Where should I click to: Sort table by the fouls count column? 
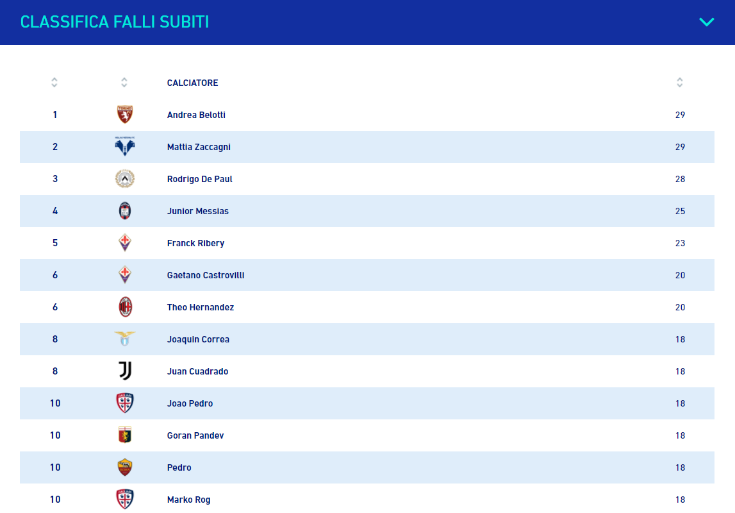click(680, 83)
